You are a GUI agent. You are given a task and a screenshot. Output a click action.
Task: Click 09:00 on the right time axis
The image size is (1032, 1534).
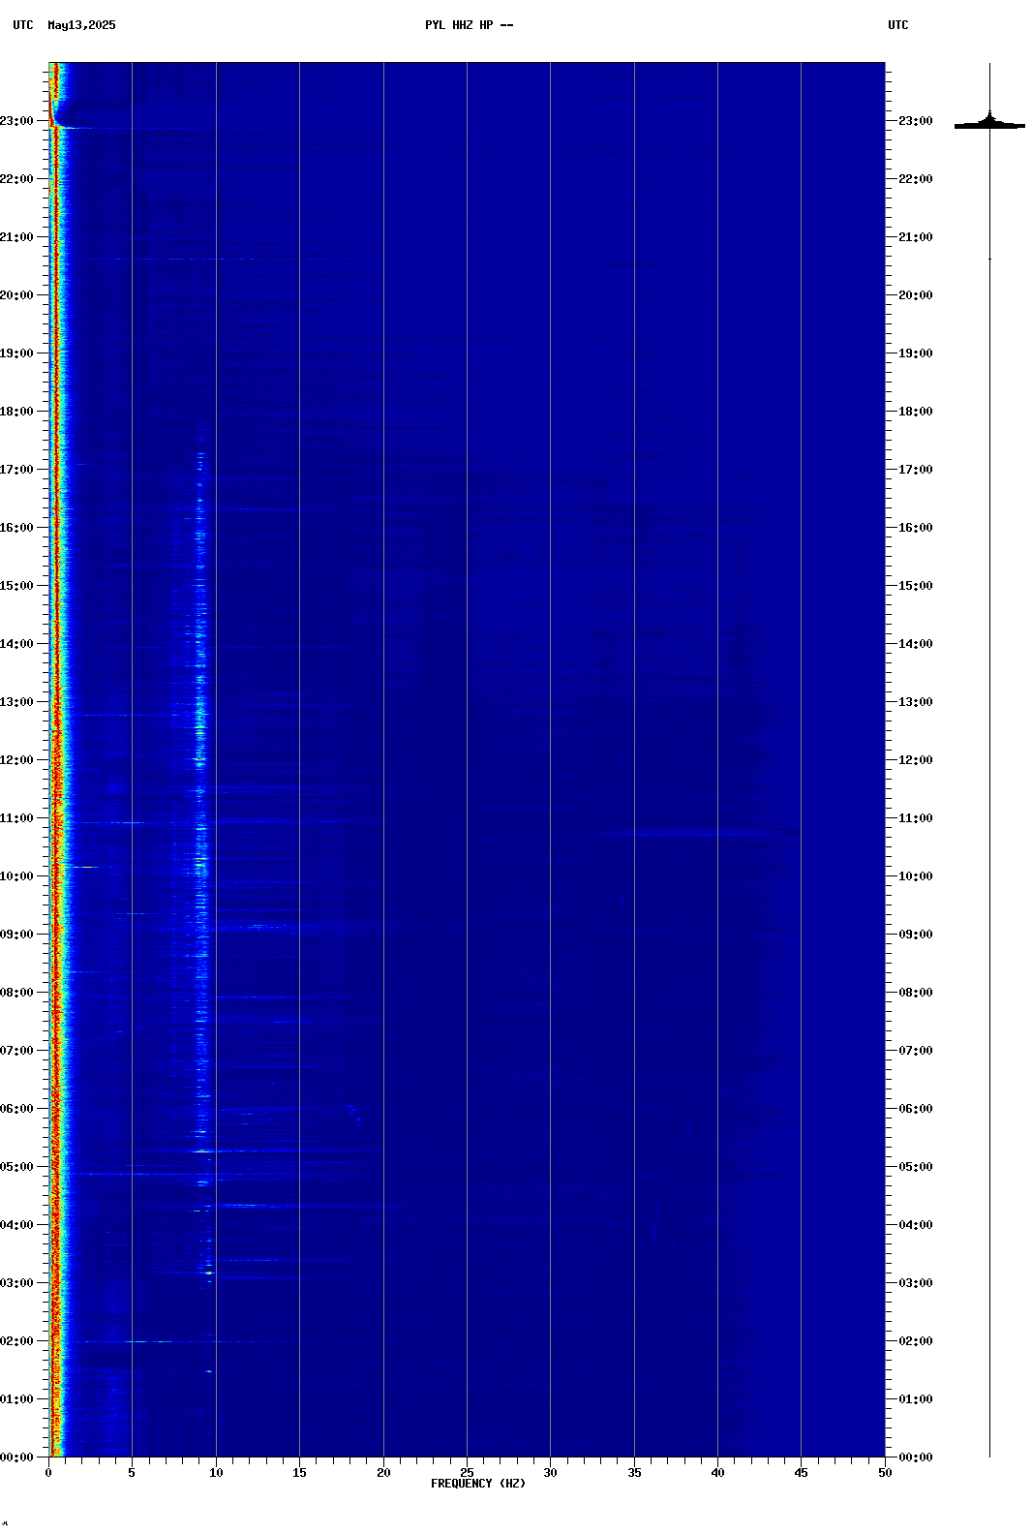pyautogui.click(x=915, y=935)
